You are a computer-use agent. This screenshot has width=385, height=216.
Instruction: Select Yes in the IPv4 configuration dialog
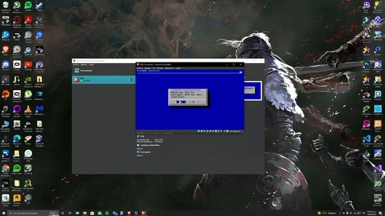coord(181,102)
